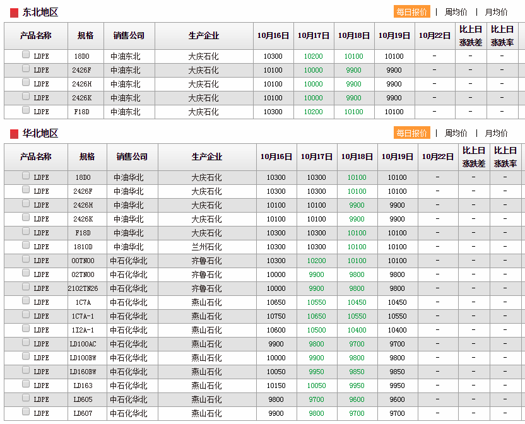Select checkbox for LD607 燕山石化 row
This screenshot has width=525, height=424.
26,412
